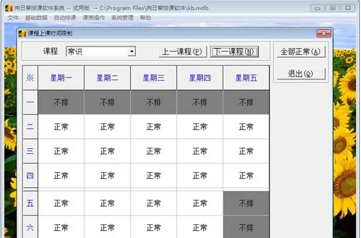
Task: Open the 自动排课 menu
Action: [x=65, y=18]
